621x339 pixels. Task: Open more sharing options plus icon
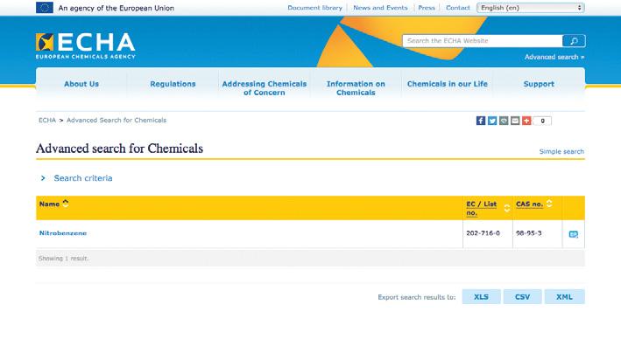[526, 121]
